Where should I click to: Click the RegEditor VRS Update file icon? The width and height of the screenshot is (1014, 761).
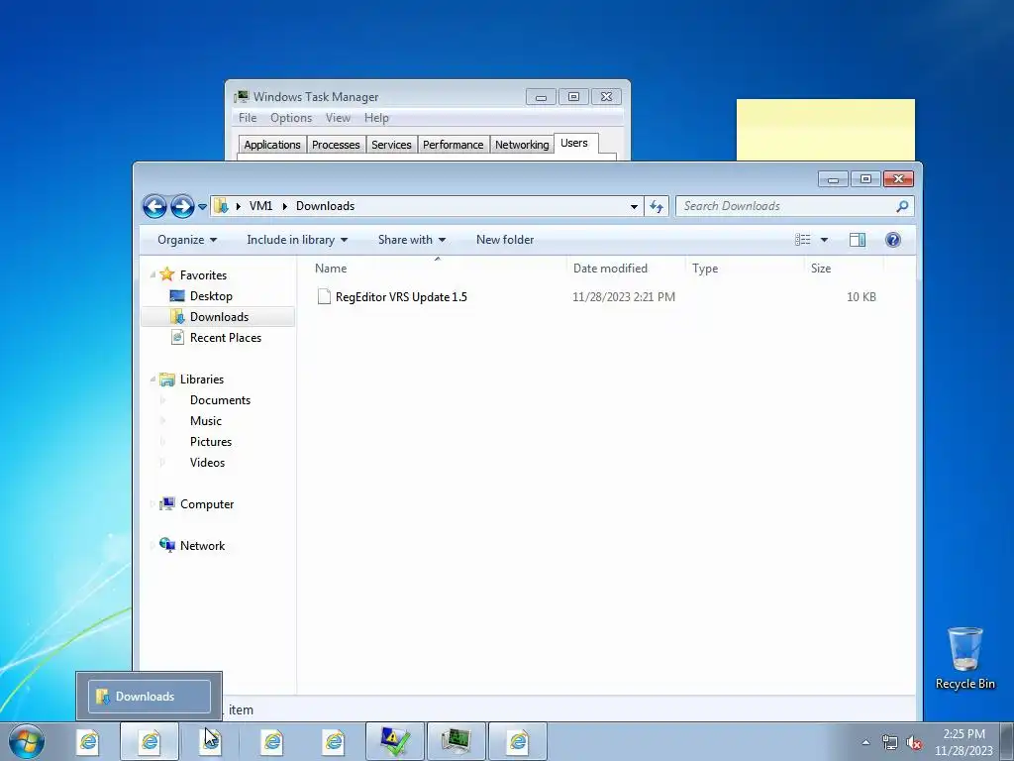tap(324, 297)
